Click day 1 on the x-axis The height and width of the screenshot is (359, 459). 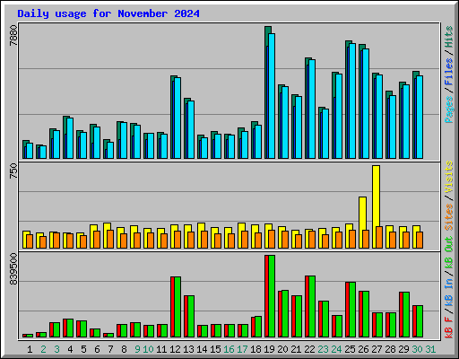pos(30,349)
